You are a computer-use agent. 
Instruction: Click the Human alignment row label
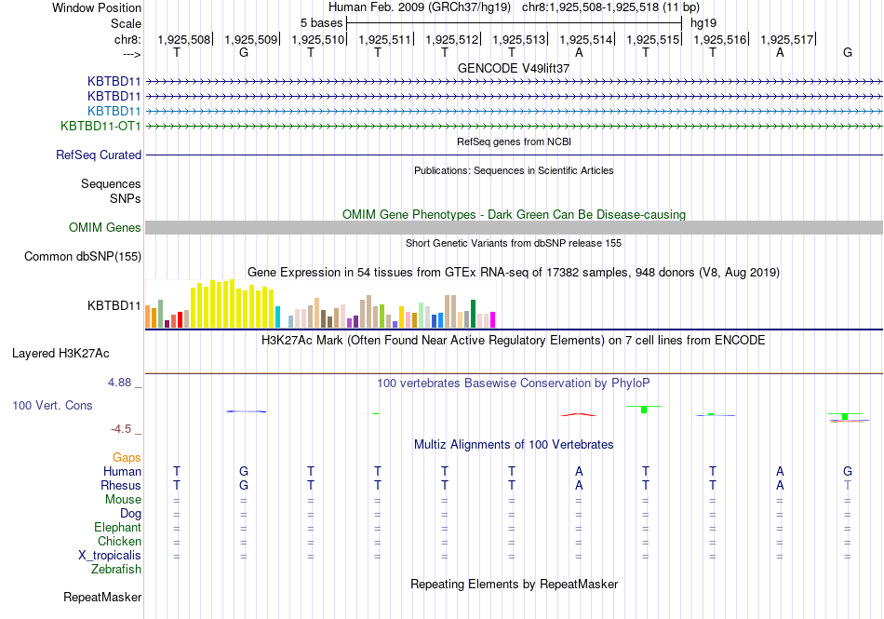coord(122,471)
